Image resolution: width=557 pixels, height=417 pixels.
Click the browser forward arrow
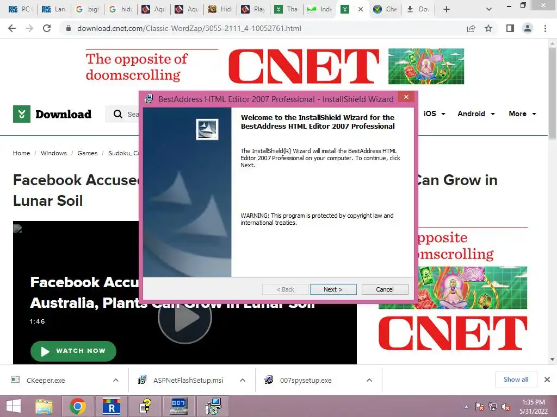coord(29,28)
